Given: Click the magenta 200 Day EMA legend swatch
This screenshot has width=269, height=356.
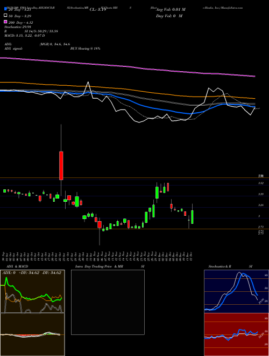Looking at the screenshot, I should [5, 22].
